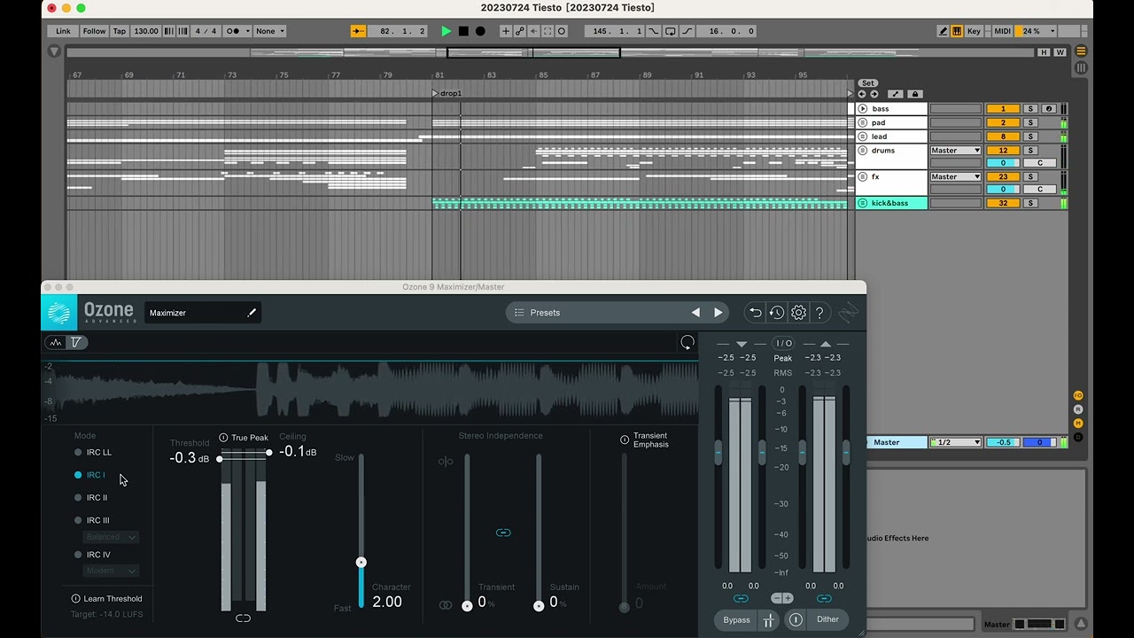Link the Ozone output gain faders
This screenshot has width=1134, height=638.
click(824, 599)
